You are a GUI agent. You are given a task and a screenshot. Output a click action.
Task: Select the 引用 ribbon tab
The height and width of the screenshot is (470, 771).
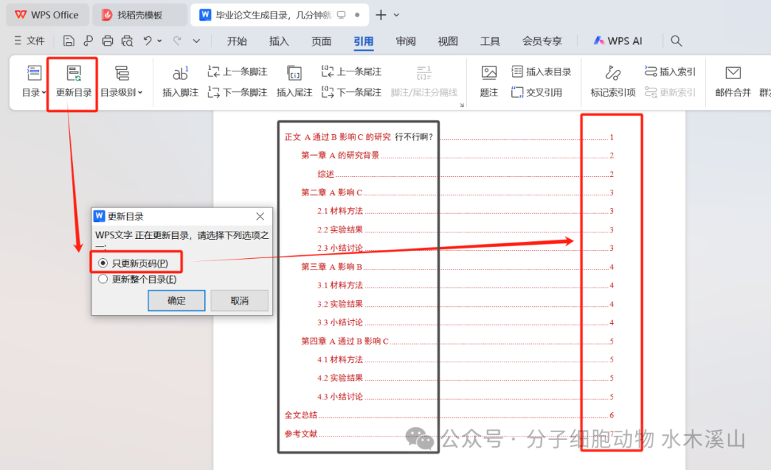click(x=363, y=41)
